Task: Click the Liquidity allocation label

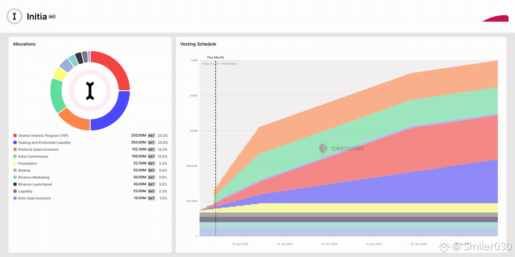Action: [25, 191]
